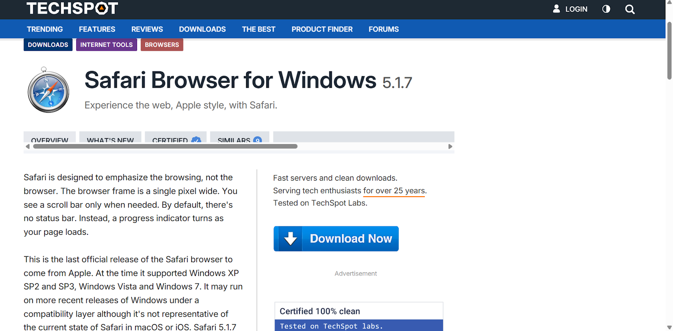Viewport: 673px width, 331px height.
Task: Click the page scroll down arrow
Action: click(669, 327)
